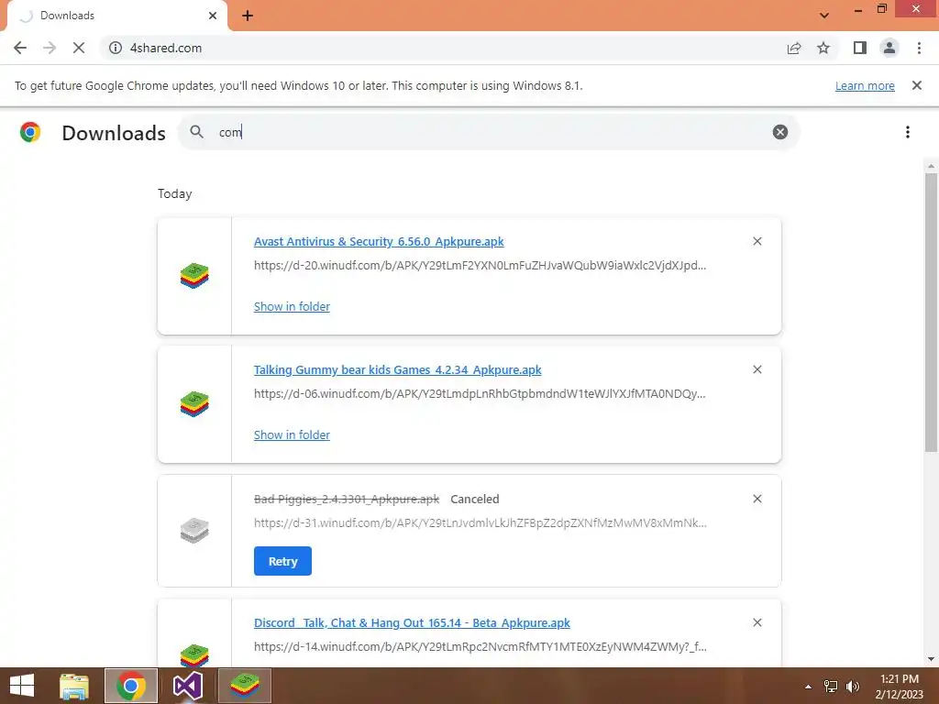Stop loading the page
939x704 pixels.
click(79, 48)
